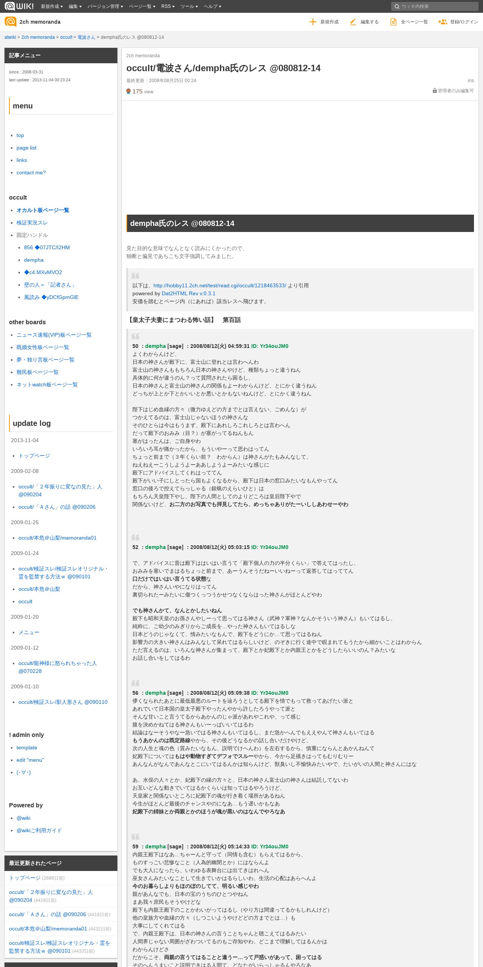Screen dimensions: 483x967
Task: Click the 登録/ログイン button
Action: (x=458, y=22)
